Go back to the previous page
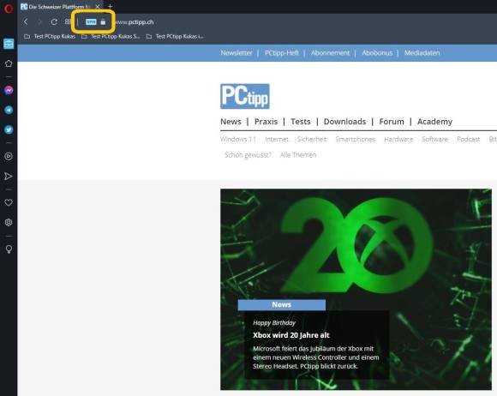 pyautogui.click(x=26, y=22)
